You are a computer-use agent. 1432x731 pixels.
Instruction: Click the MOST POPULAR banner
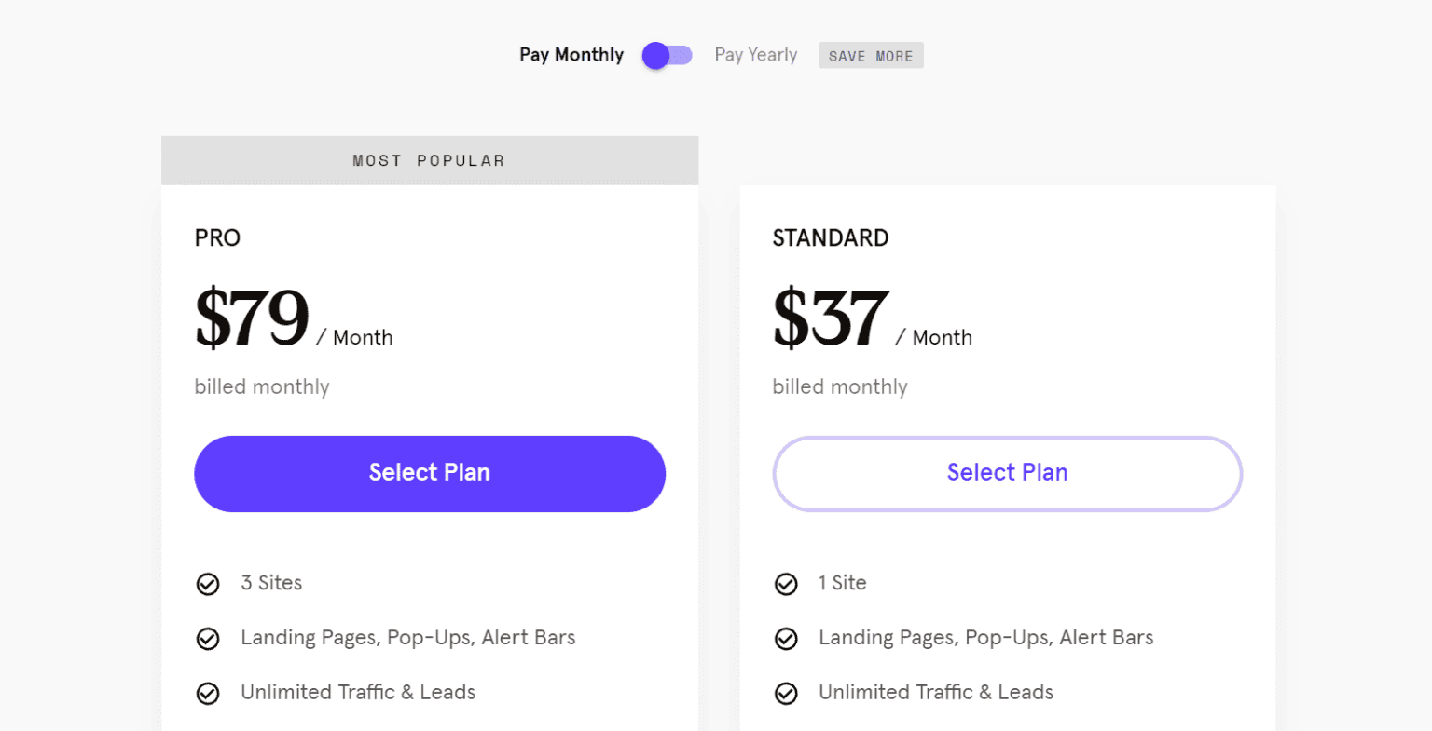429,160
